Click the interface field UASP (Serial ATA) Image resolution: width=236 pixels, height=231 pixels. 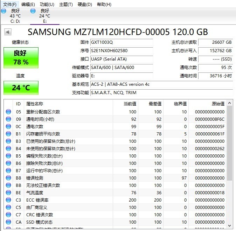pyautogui.click(x=122, y=59)
